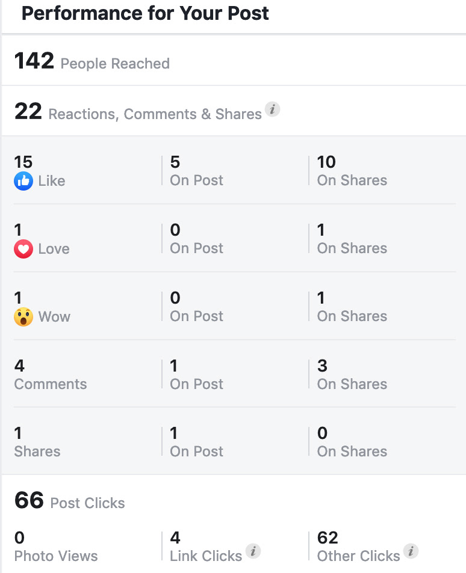Click the Wow emoji reaction icon

click(x=23, y=317)
